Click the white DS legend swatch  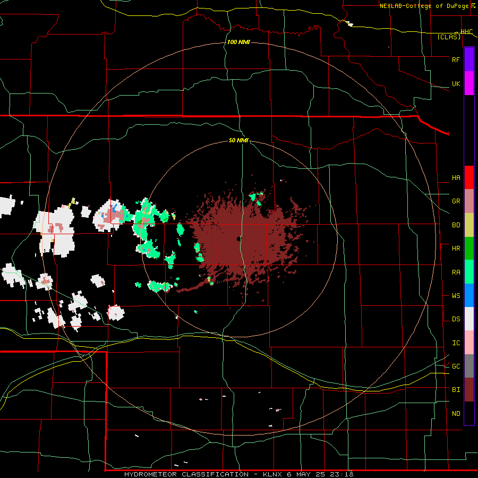coord(469,319)
